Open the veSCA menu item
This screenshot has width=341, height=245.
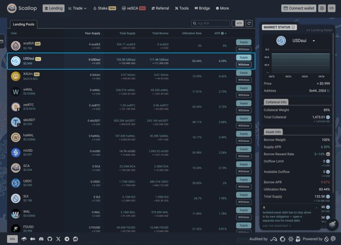[134, 8]
